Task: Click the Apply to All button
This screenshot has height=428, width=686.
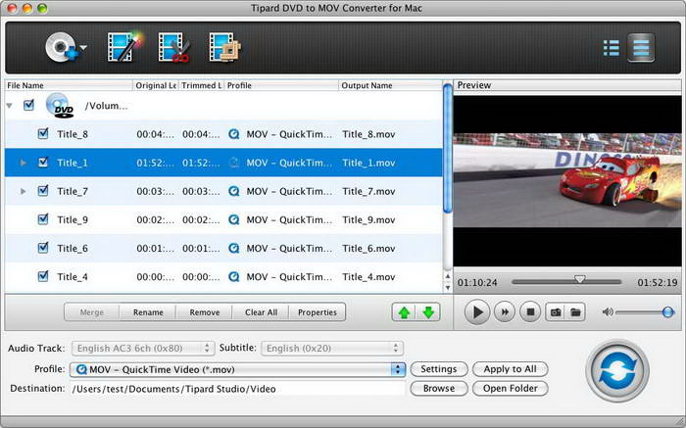Action: (510, 369)
